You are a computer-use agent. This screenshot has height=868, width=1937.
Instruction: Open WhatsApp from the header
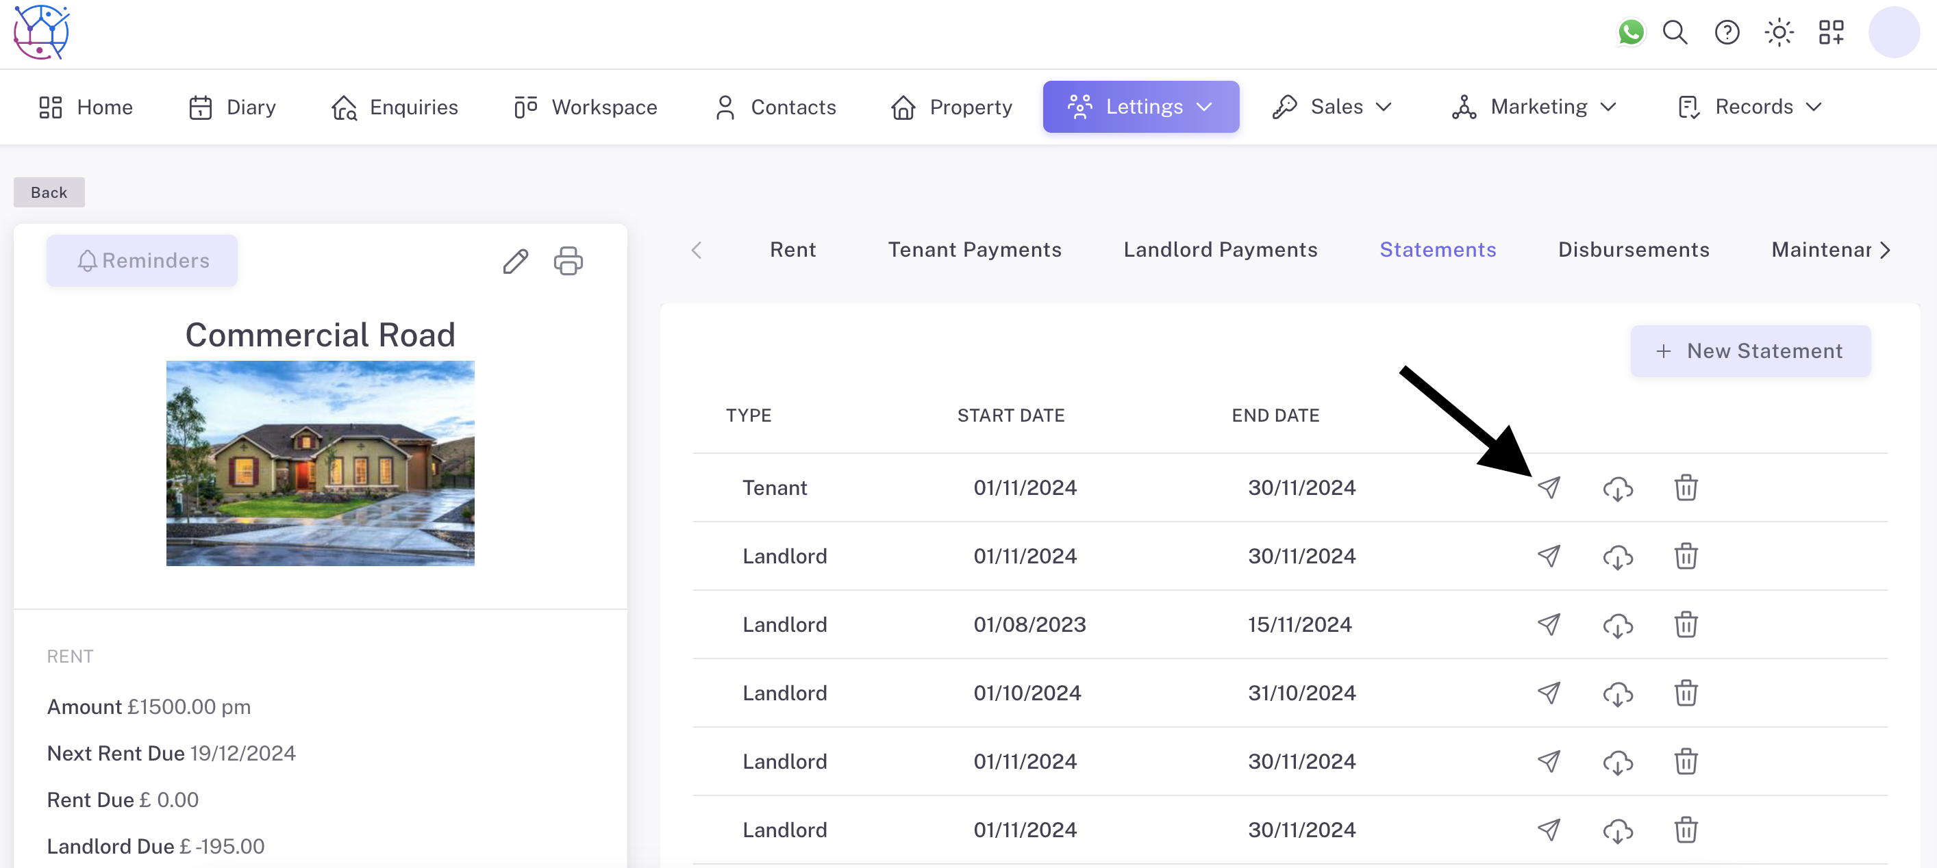(1631, 32)
